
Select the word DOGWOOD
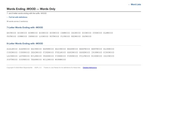pyautogui.click(x=87, y=33)
